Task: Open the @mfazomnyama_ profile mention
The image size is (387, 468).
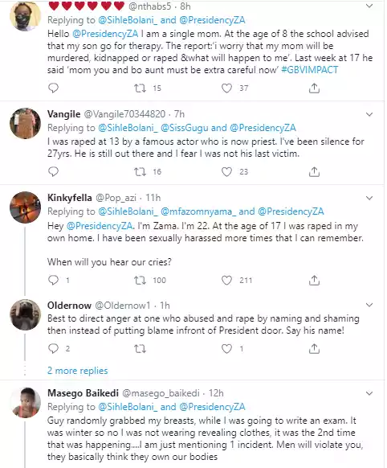Action: point(198,211)
